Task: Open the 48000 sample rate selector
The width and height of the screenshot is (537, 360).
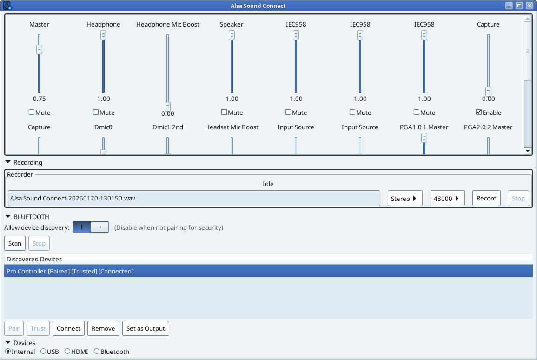Action: tap(447, 198)
